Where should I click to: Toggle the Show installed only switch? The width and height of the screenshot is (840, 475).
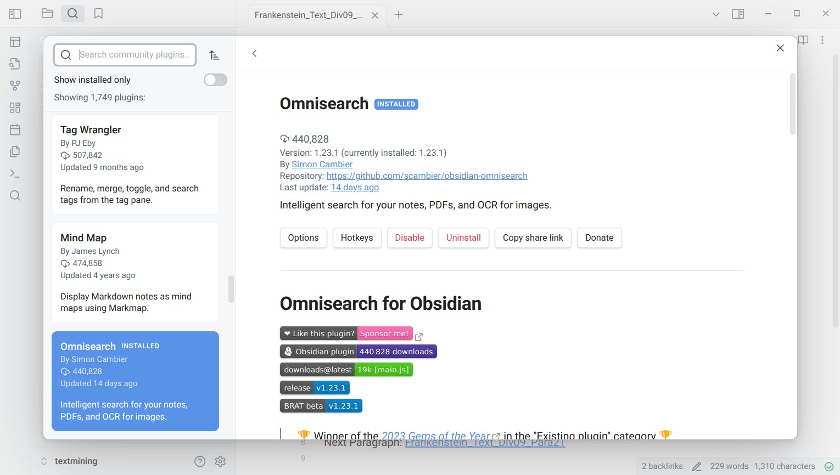coord(215,80)
